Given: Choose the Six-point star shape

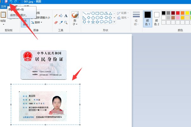Looking at the screenshot, I should click(97, 22).
